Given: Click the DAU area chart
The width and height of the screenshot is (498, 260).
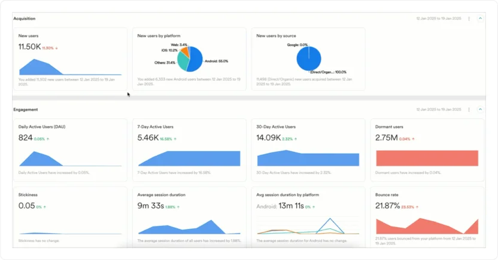Looking at the screenshot, I should (x=70, y=158).
